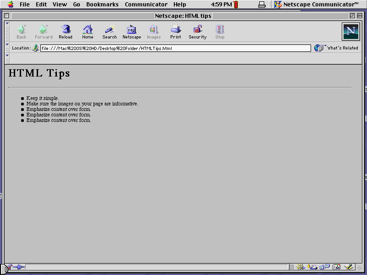
Task: Check the security lock in bottom-left corner
Action: 9,267
